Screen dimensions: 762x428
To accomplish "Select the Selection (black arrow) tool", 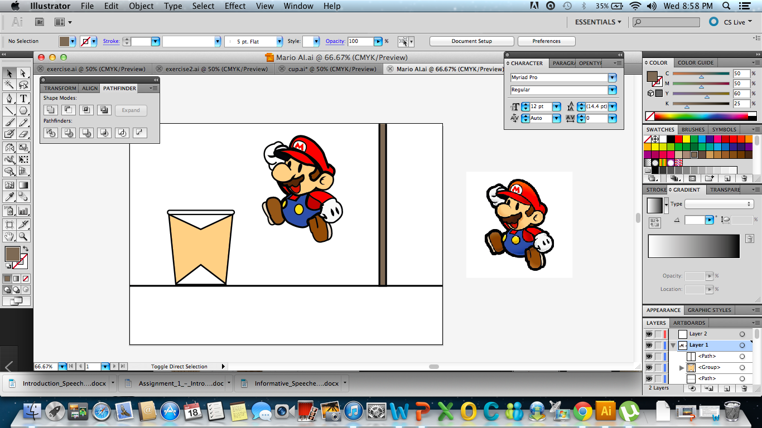I will 9,74.
